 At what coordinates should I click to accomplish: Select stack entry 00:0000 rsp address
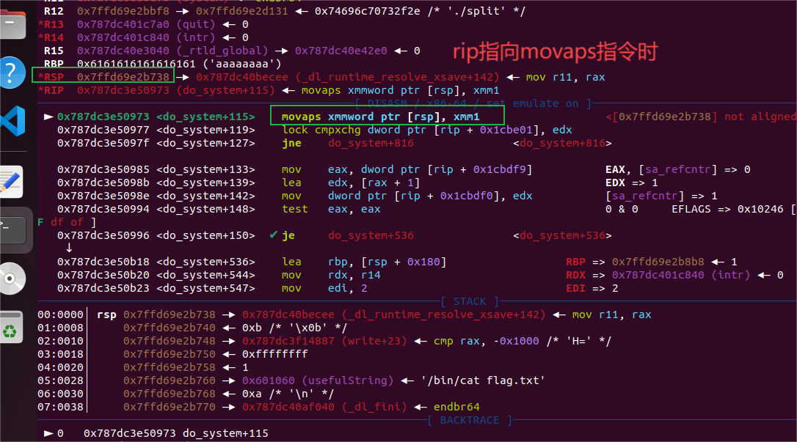click(170, 314)
